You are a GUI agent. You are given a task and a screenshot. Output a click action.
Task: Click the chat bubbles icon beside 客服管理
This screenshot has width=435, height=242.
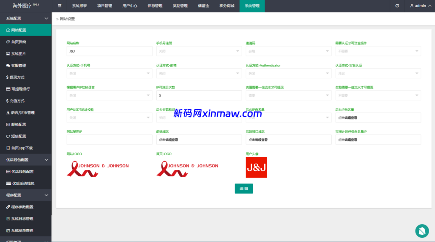pos(8,66)
